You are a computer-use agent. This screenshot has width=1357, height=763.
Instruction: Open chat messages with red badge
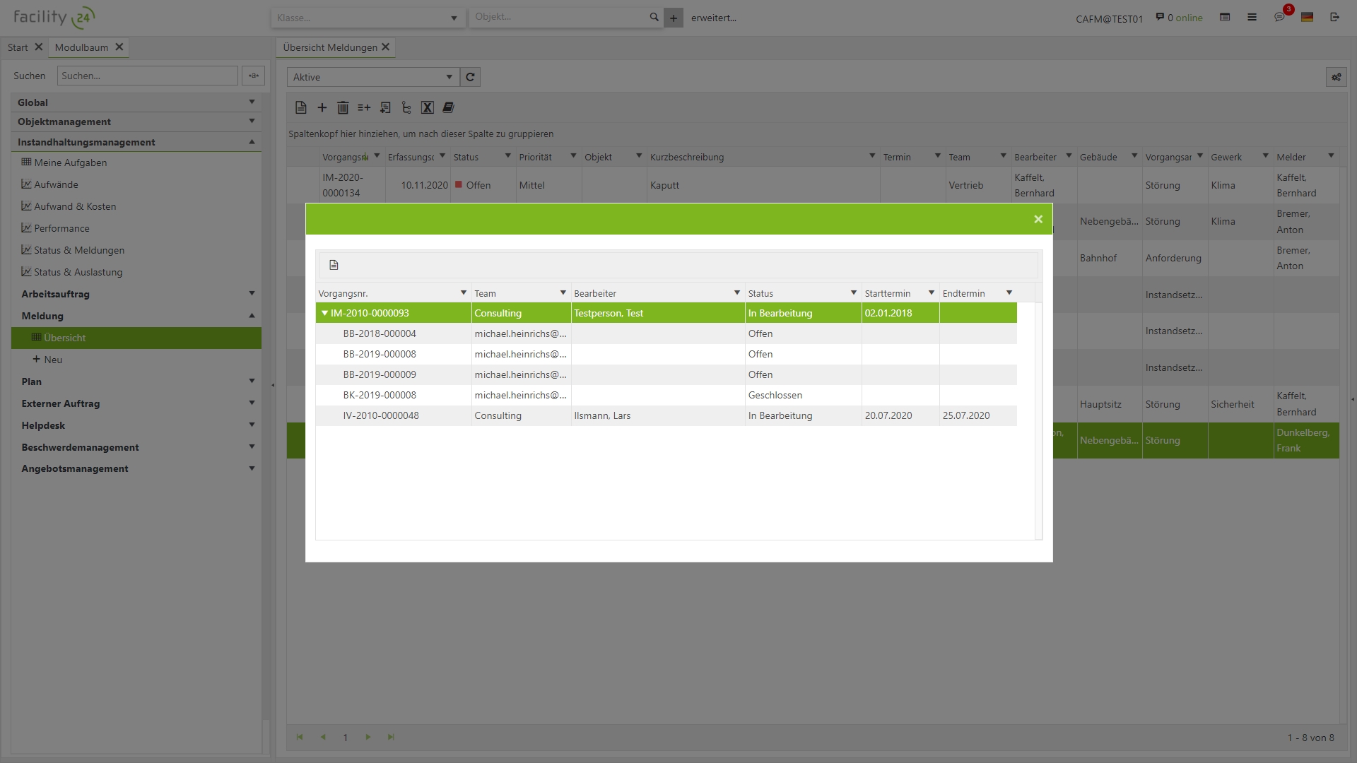pos(1279,17)
